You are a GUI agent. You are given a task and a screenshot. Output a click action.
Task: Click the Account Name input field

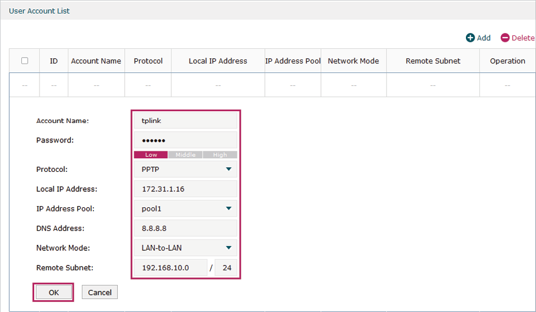tap(186, 121)
